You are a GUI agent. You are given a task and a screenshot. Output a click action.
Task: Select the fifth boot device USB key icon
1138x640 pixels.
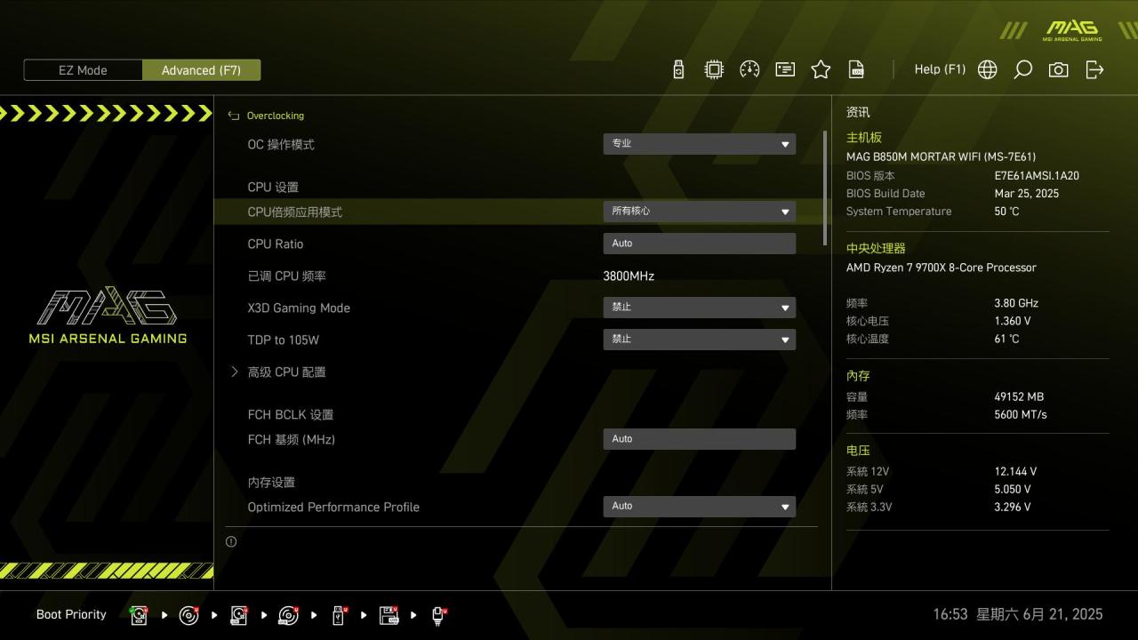tap(339, 615)
